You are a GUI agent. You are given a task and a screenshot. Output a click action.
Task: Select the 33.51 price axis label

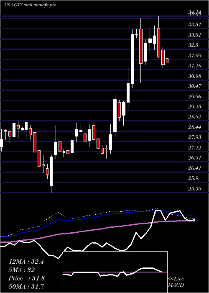pos(195,25)
